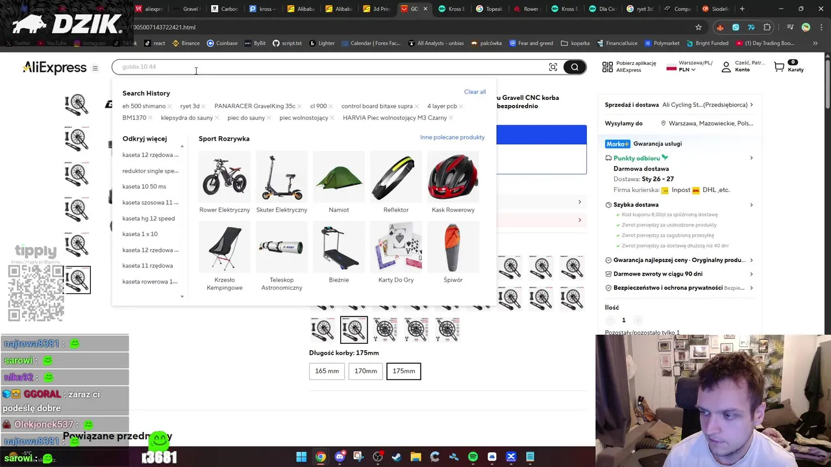The height and width of the screenshot is (467, 831).
Task: Open the Chrome extensions puzzle icon
Action: point(767,27)
